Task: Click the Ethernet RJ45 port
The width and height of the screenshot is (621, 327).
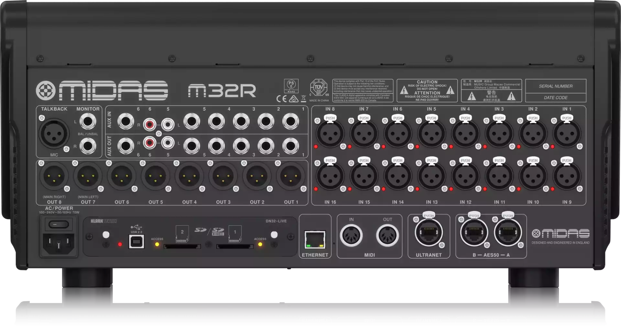Action: (x=315, y=240)
